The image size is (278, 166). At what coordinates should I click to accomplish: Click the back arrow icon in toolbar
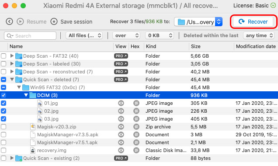pos(9,21)
